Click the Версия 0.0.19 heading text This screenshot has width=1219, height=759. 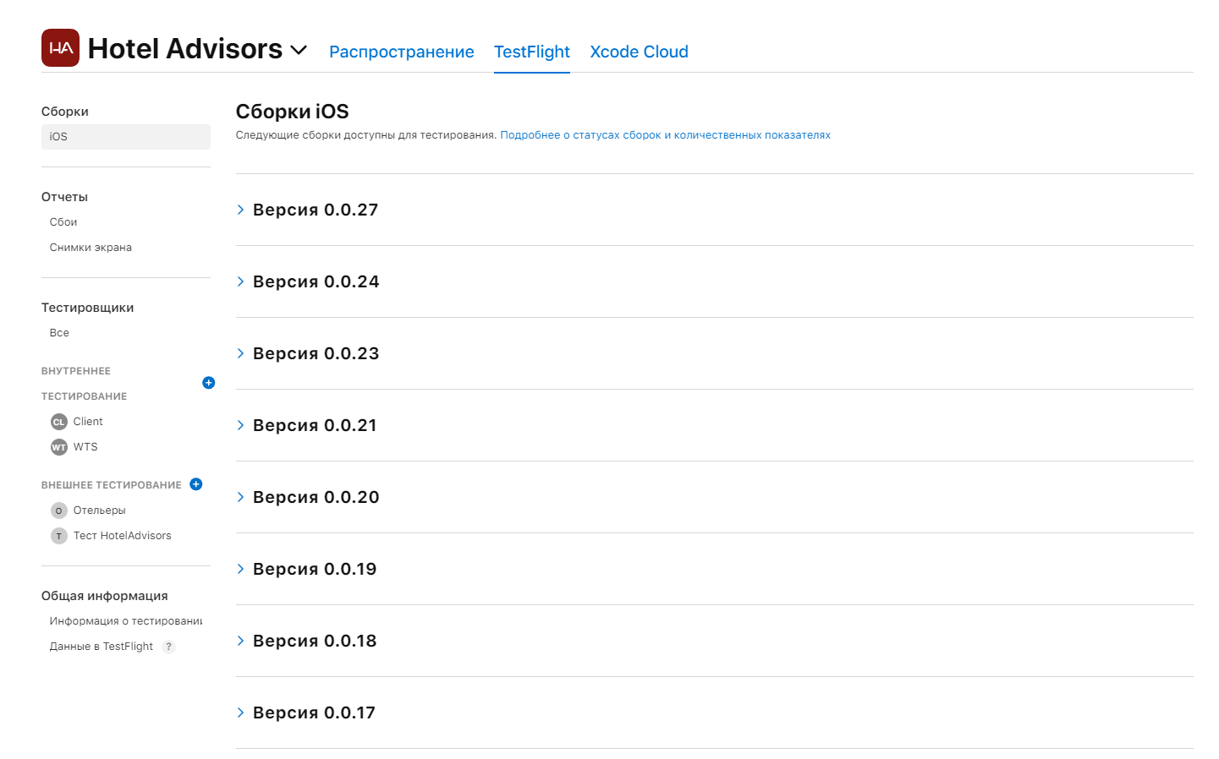point(315,569)
